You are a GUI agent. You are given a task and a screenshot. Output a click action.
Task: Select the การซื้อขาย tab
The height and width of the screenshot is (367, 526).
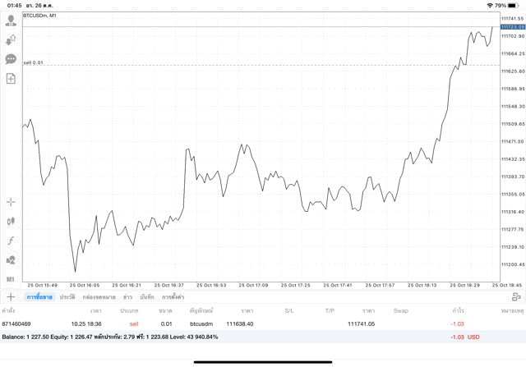point(39,296)
